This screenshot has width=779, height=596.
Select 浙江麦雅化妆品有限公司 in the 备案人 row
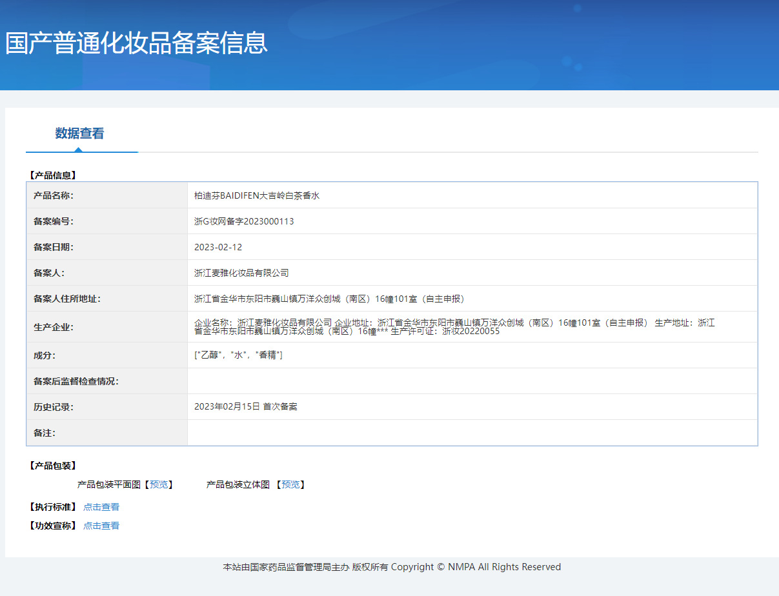[x=241, y=273]
